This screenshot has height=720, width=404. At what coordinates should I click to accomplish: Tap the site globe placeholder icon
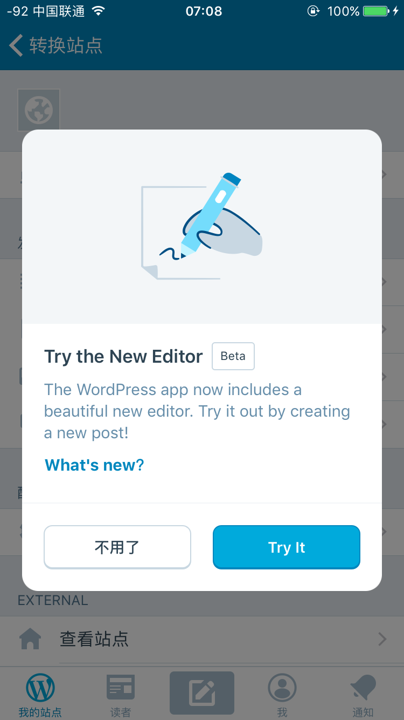pos(39,110)
